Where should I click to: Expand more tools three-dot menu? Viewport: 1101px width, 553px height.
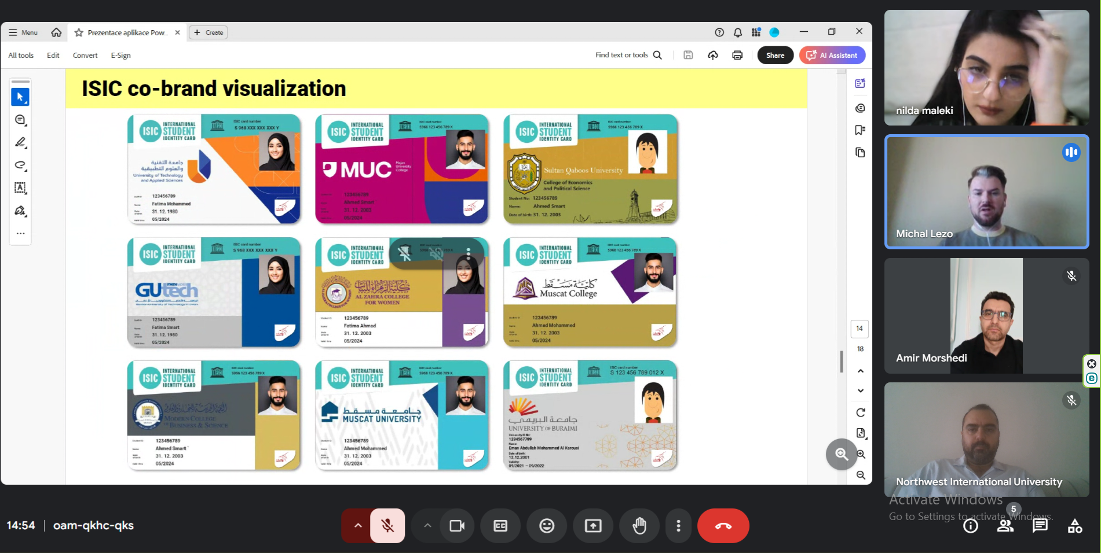point(20,234)
